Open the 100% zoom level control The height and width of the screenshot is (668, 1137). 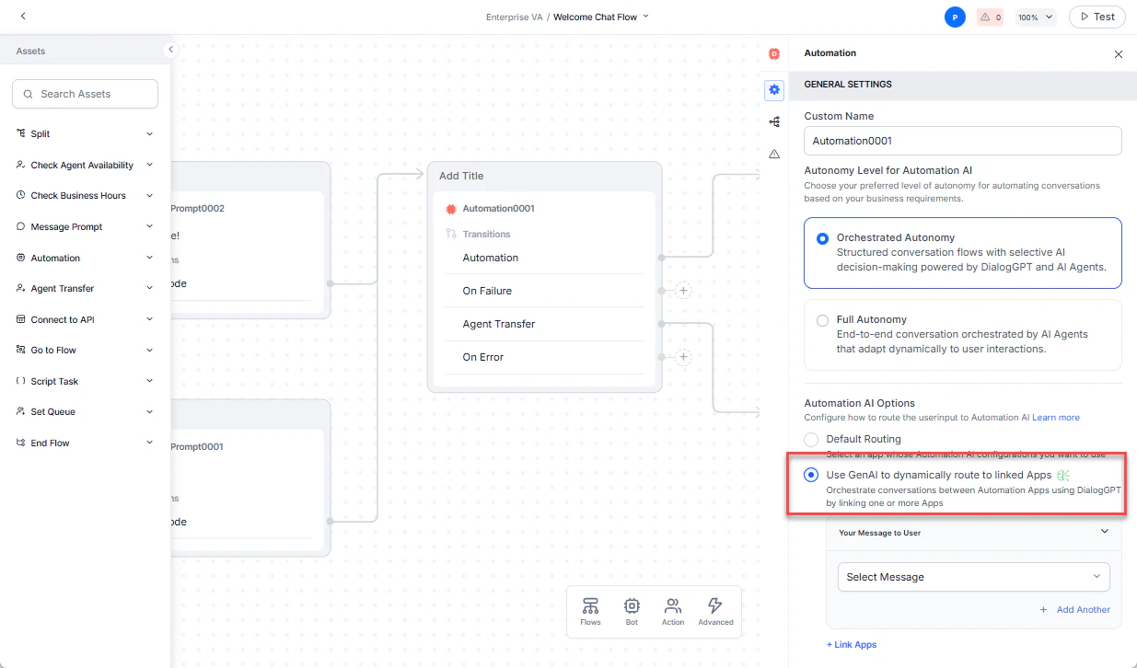point(1035,17)
